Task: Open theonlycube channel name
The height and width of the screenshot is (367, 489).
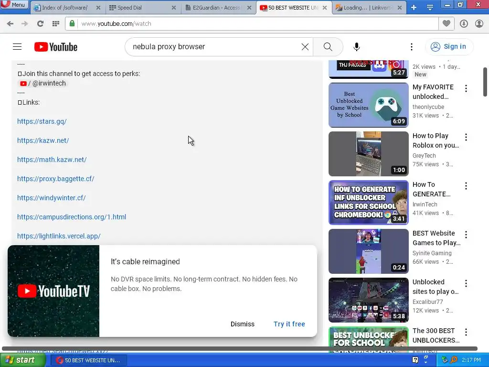Action: point(428,107)
